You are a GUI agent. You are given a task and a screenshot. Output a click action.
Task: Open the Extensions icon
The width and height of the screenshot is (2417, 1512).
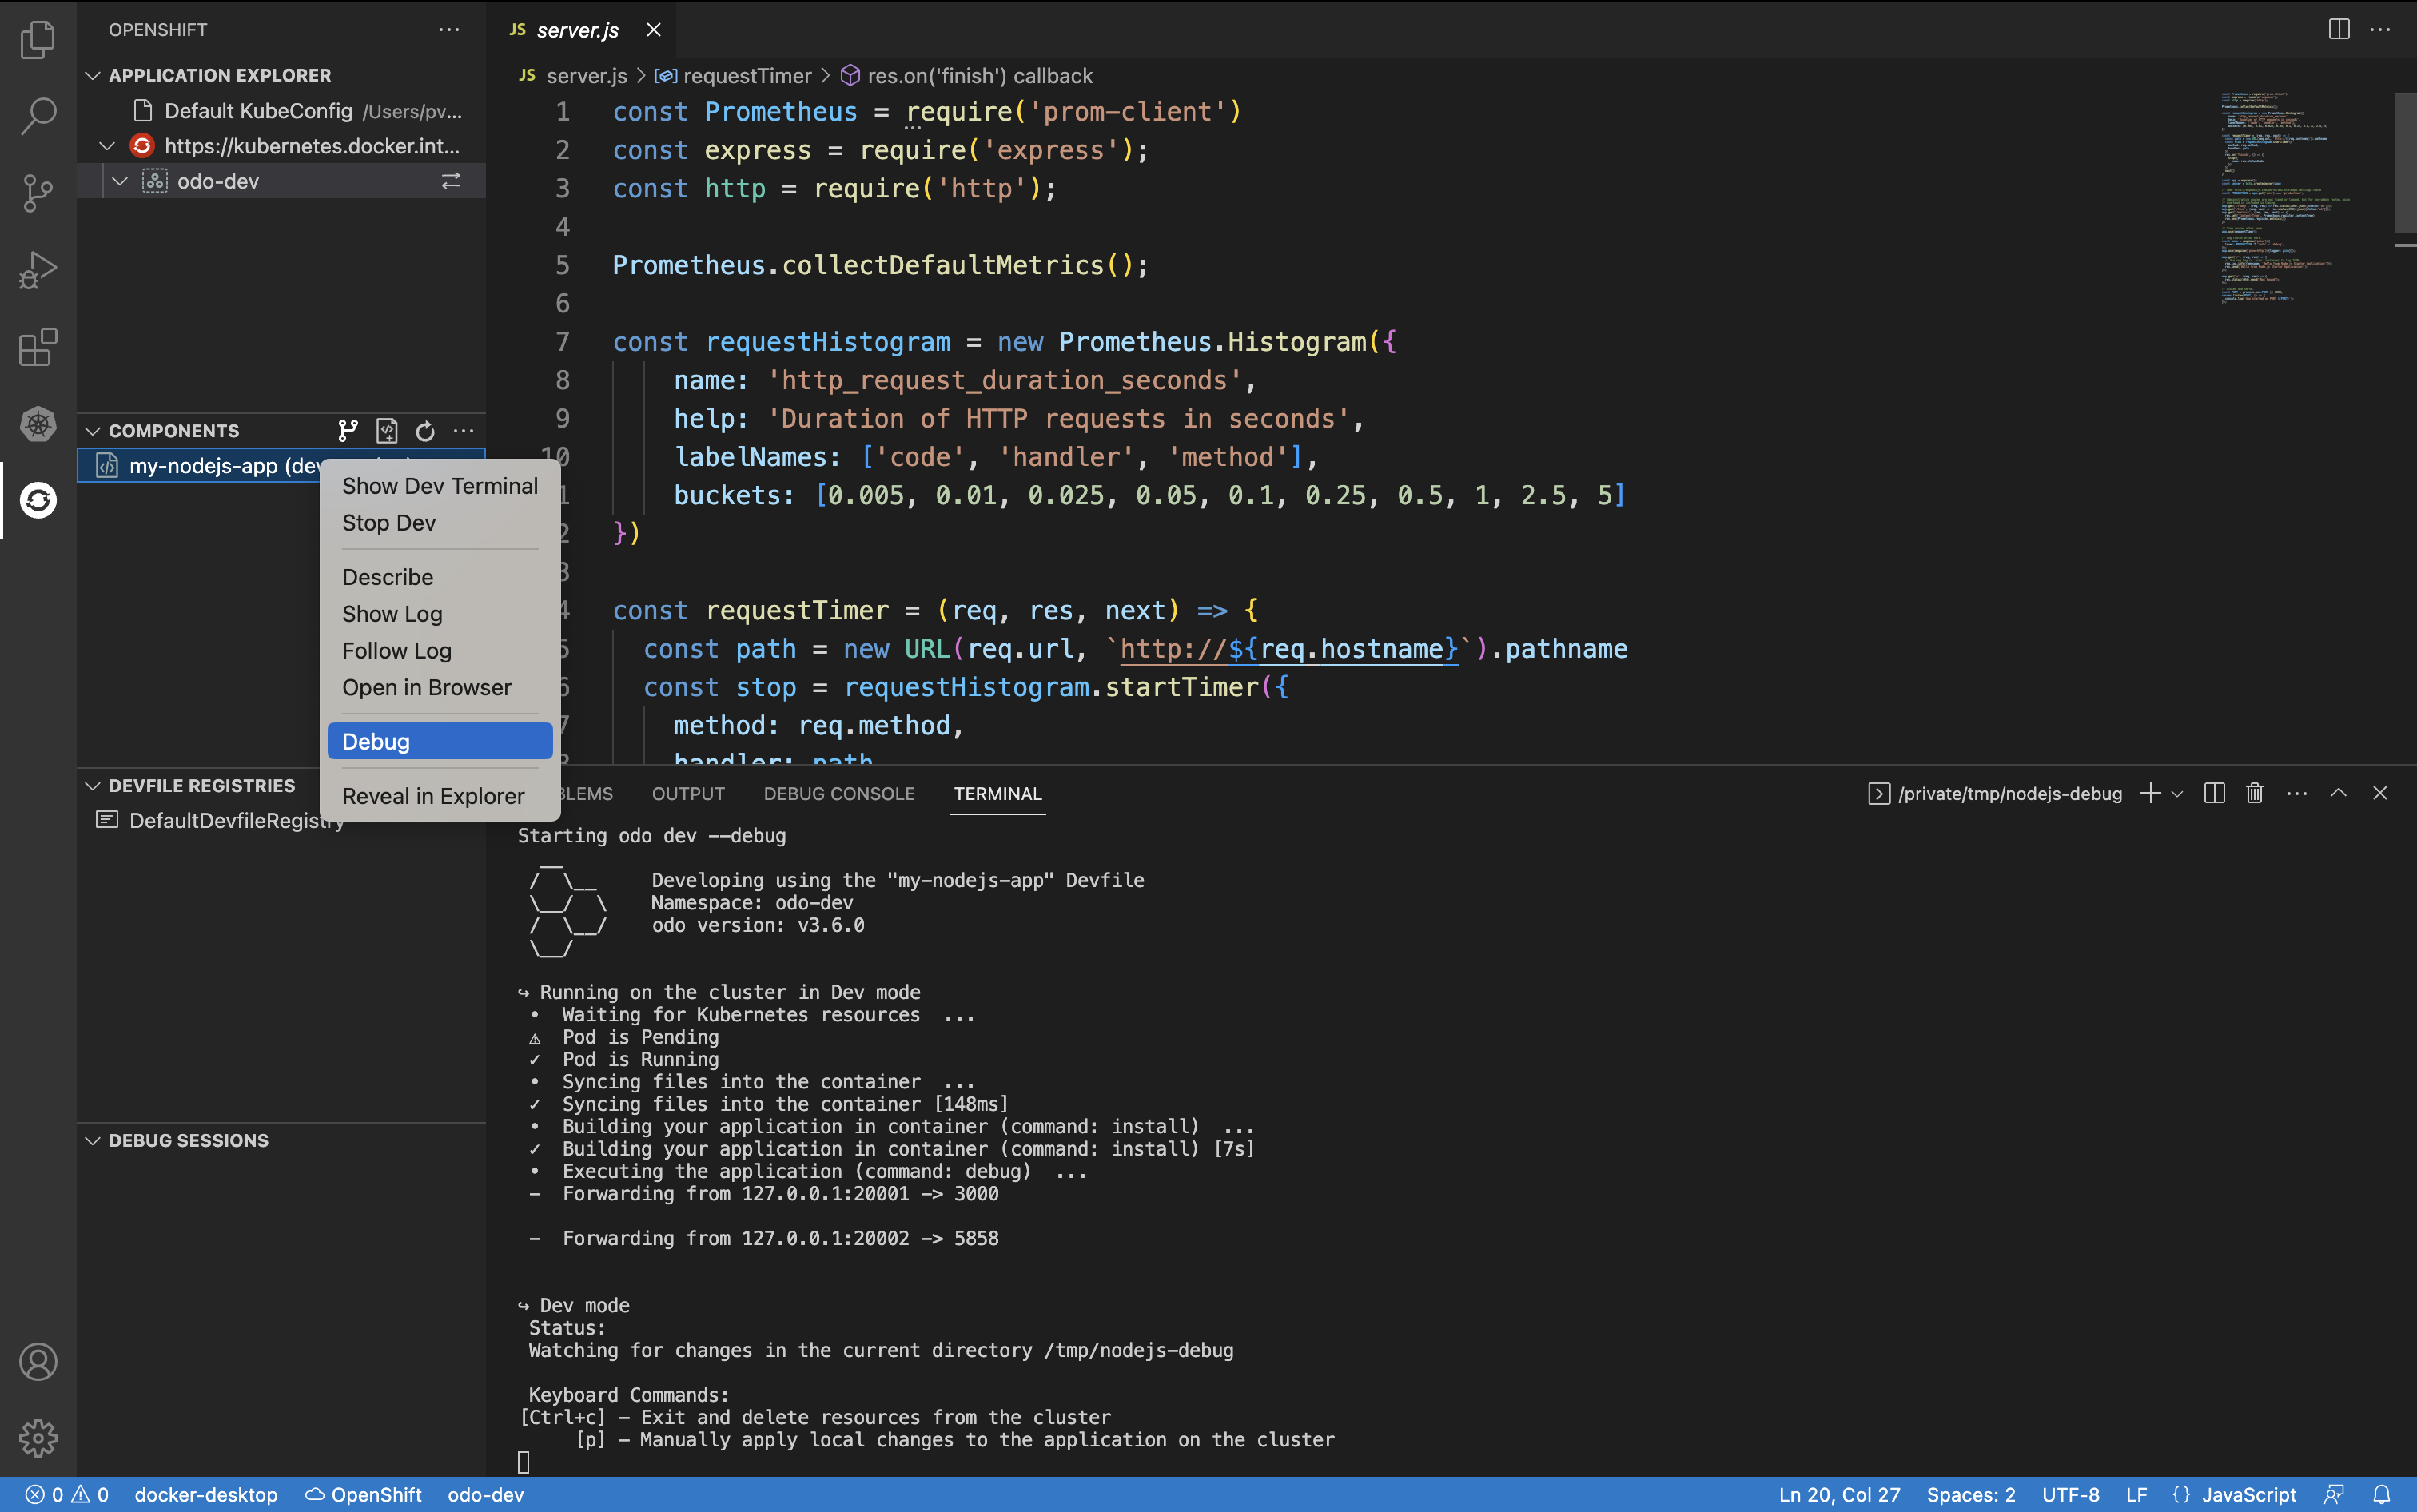coord(38,347)
